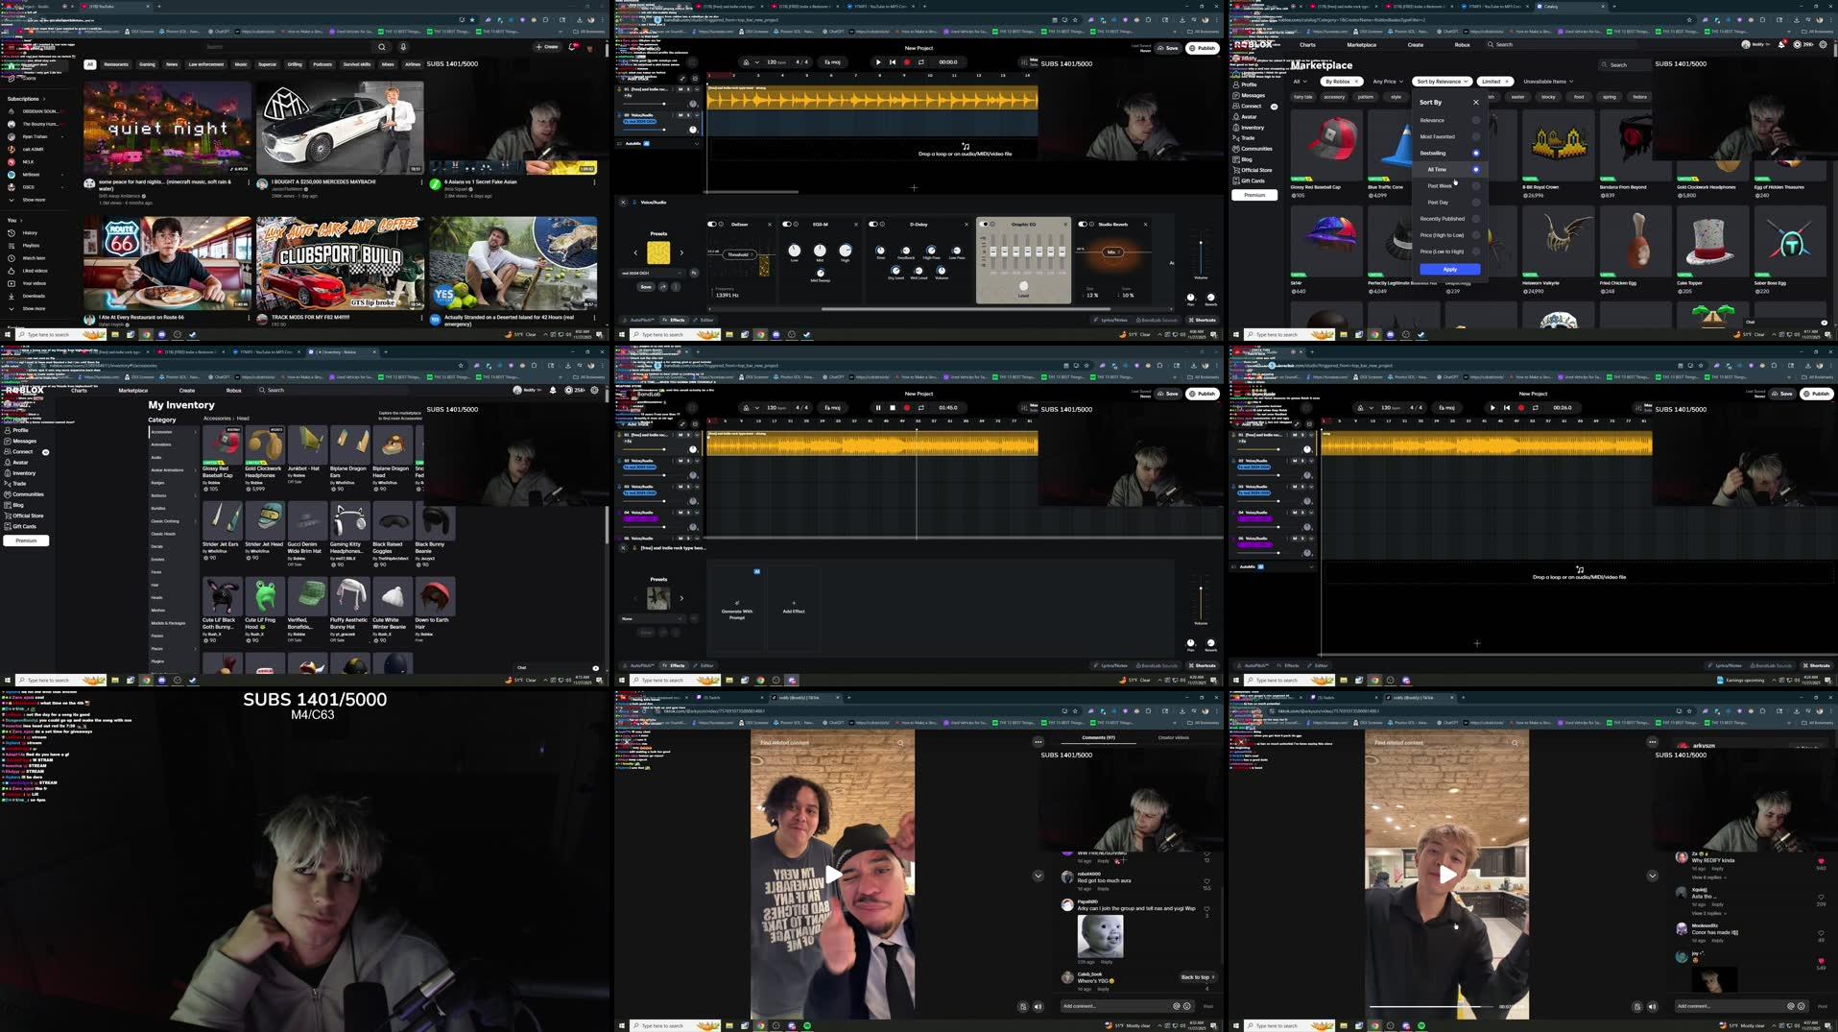Solo the first Voice/Audio track
1838x1032 pixels.
tap(688, 114)
